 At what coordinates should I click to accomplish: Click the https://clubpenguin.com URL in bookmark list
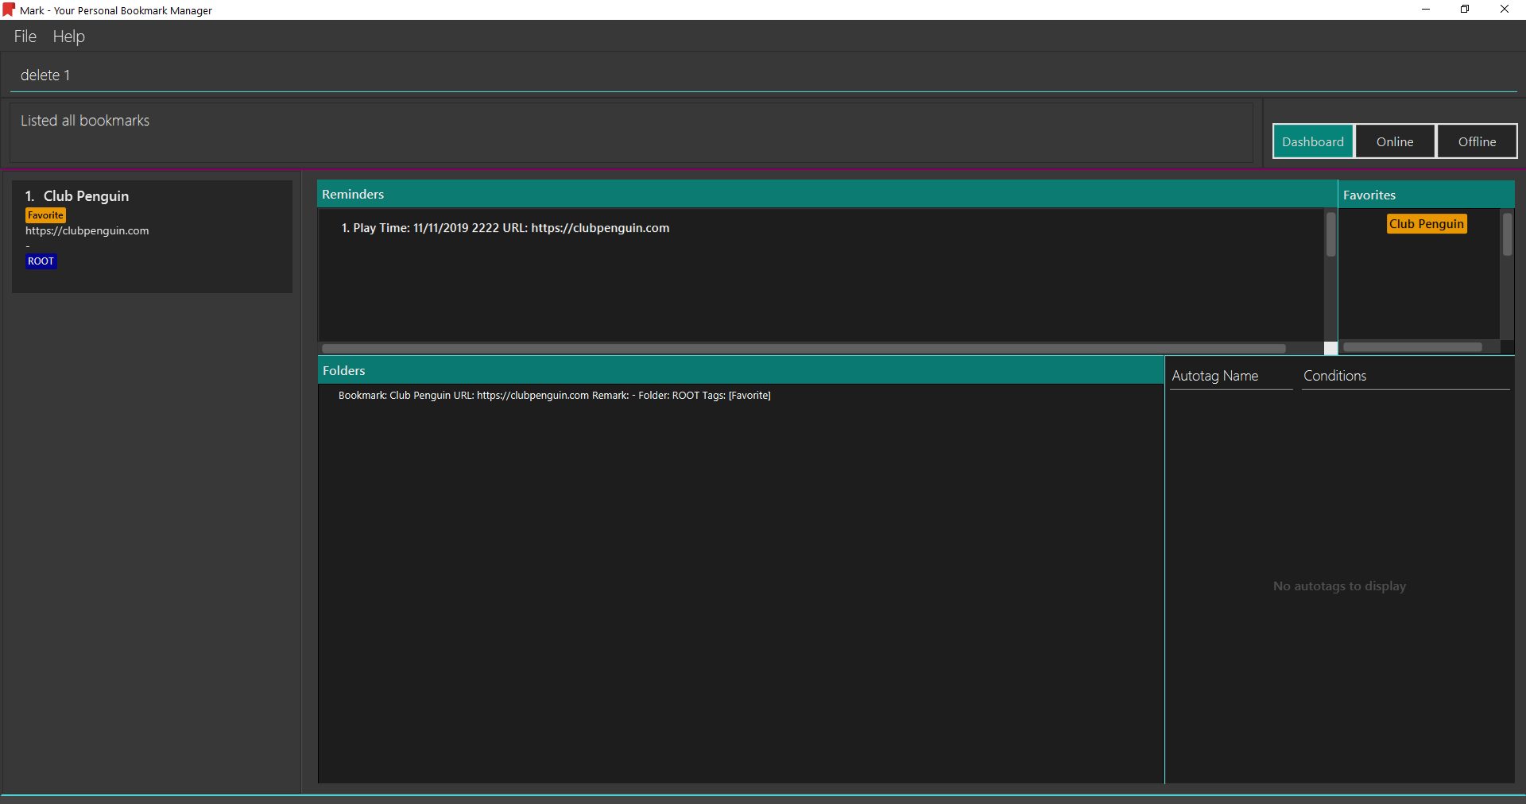87,231
